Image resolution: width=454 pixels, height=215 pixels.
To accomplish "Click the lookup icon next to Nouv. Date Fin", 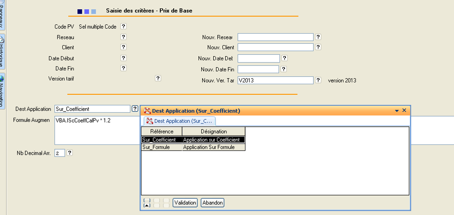I will (284, 69).
